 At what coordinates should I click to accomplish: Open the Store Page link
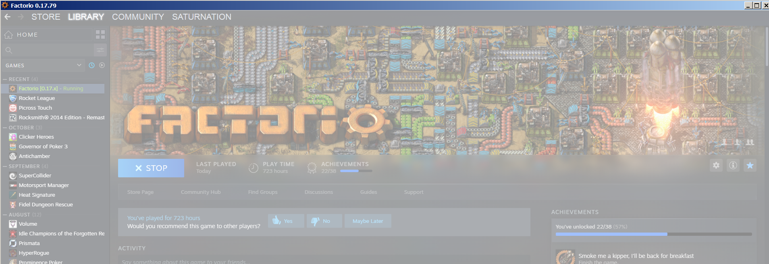coord(140,192)
